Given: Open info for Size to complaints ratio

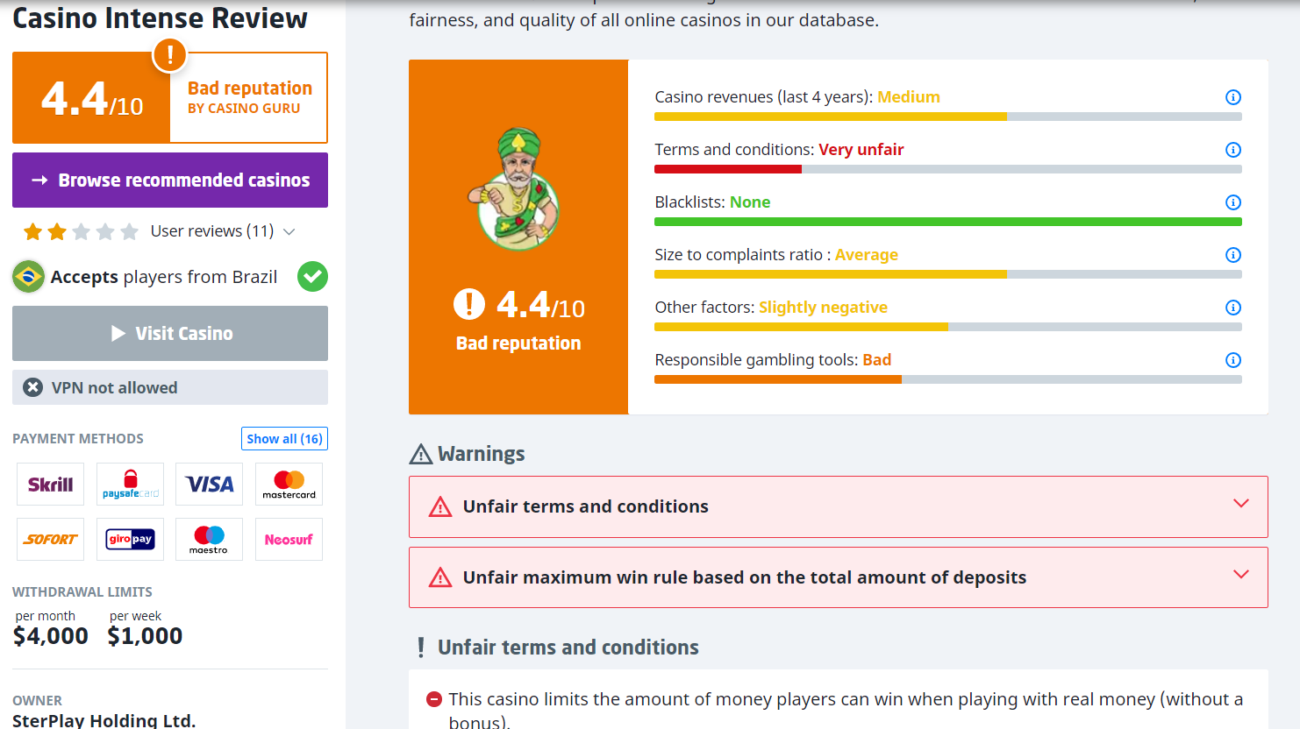Looking at the screenshot, I should (1232, 255).
